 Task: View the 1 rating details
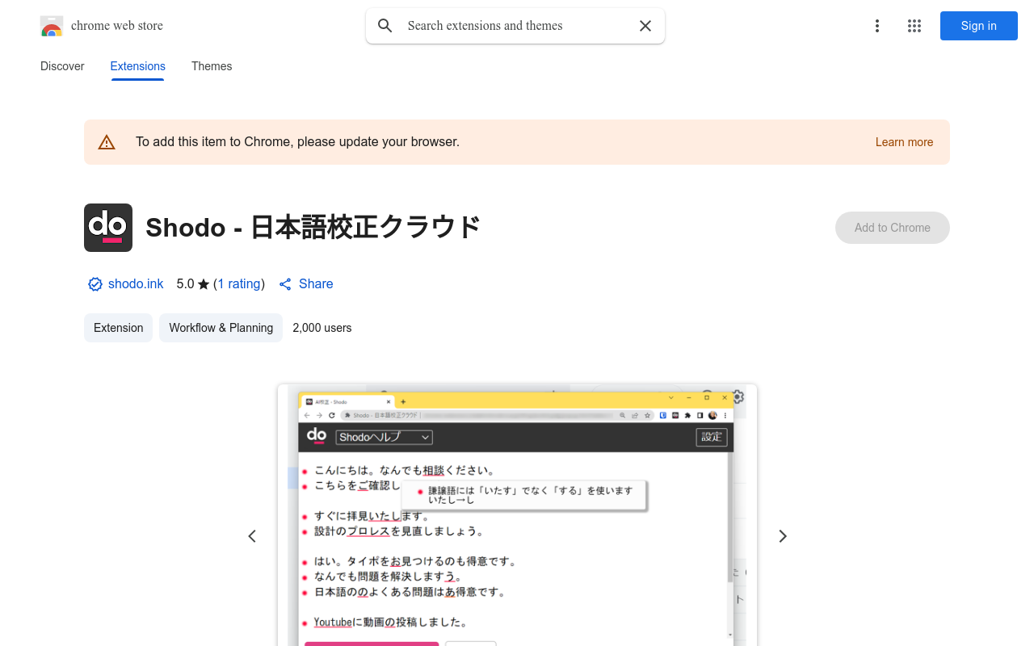coord(239,283)
